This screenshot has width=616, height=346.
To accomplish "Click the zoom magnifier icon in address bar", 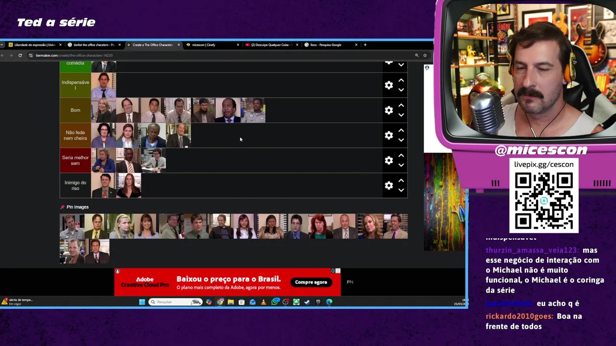I will [x=417, y=55].
